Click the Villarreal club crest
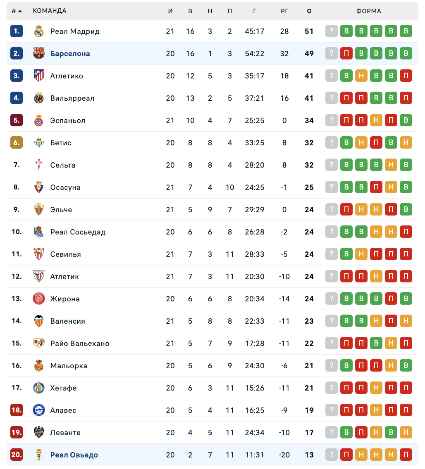Image resolution: width=425 pixels, height=469 pixels. tap(39, 98)
